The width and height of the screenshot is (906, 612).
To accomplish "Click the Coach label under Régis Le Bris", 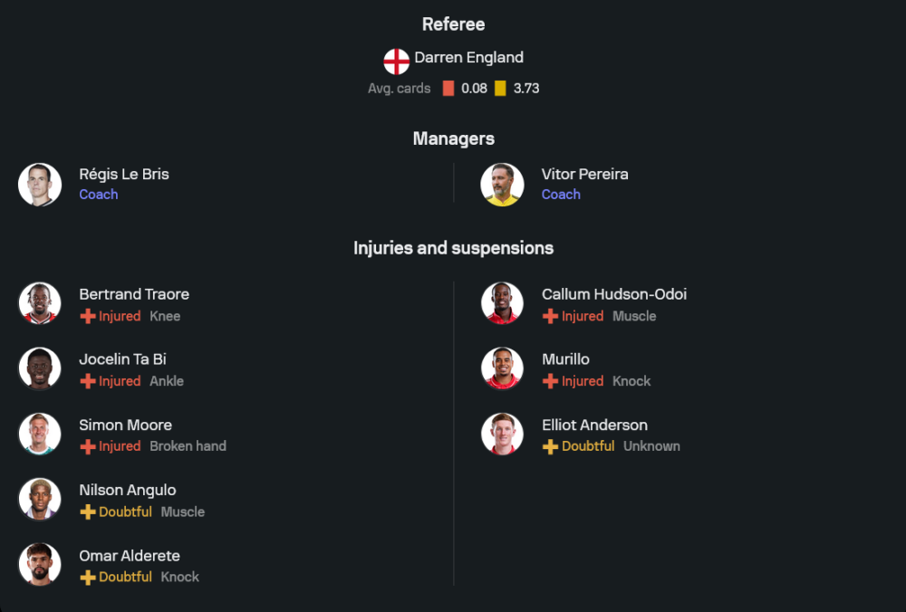I will coord(99,195).
